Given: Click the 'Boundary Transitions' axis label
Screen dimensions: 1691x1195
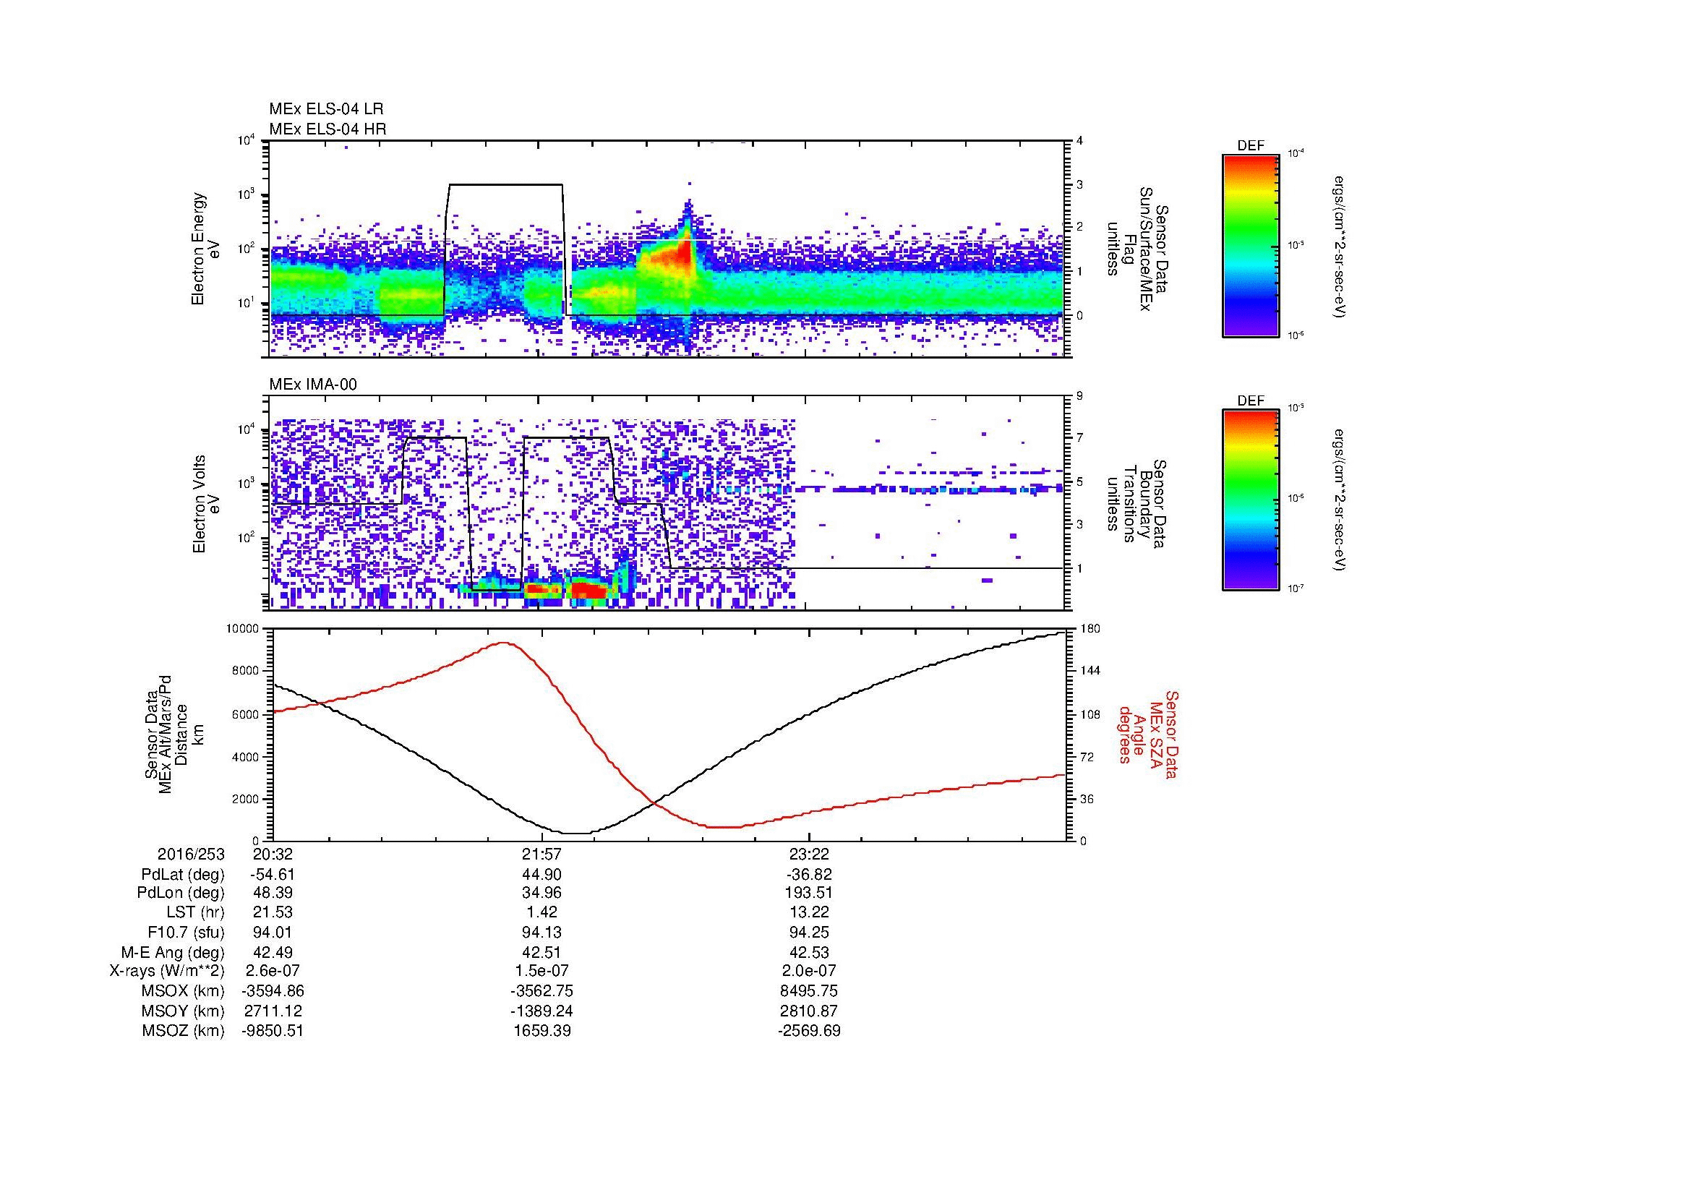Looking at the screenshot, I should point(1137,505).
